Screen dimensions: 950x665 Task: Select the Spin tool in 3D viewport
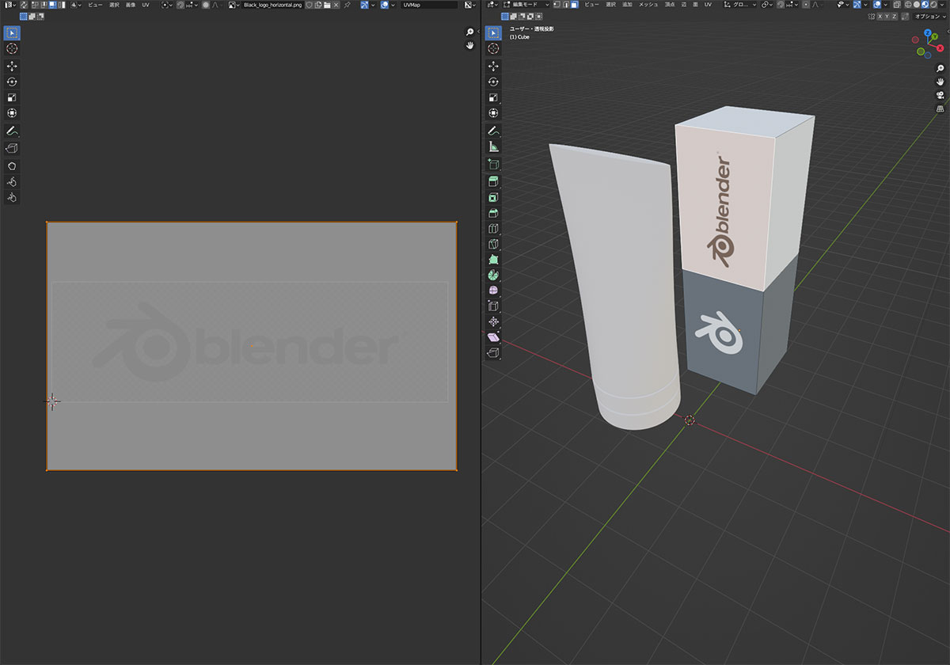pos(494,275)
